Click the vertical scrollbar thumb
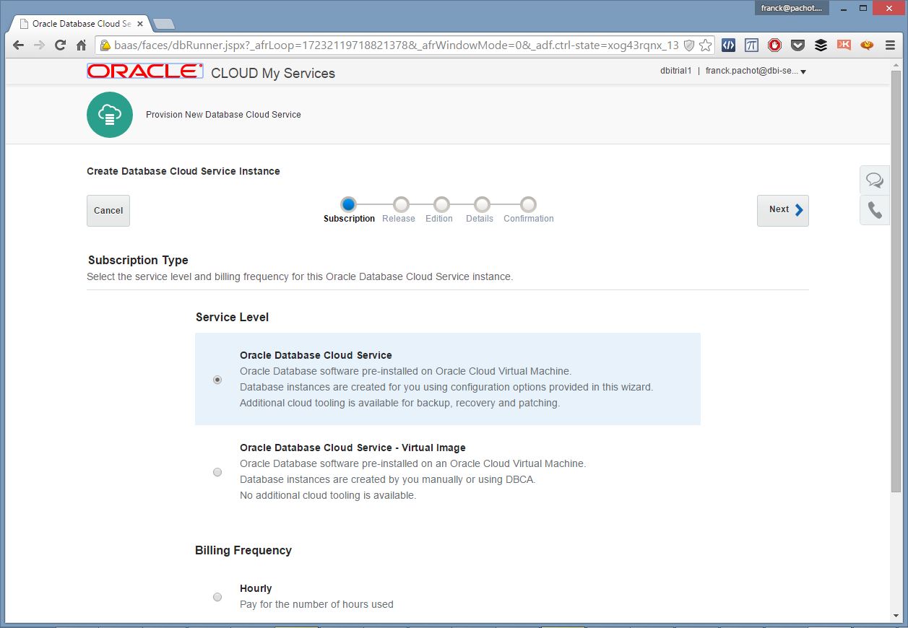908x628 pixels. (896, 282)
